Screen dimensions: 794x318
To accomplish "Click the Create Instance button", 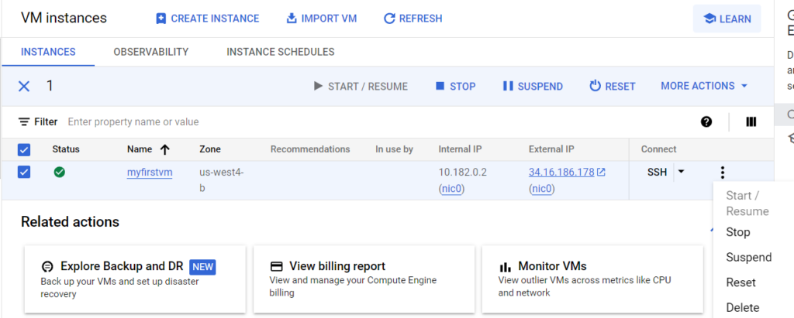I will (x=207, y=19).
